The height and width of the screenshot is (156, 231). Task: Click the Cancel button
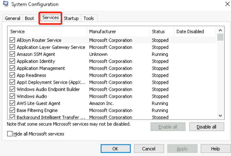(149, 149)
